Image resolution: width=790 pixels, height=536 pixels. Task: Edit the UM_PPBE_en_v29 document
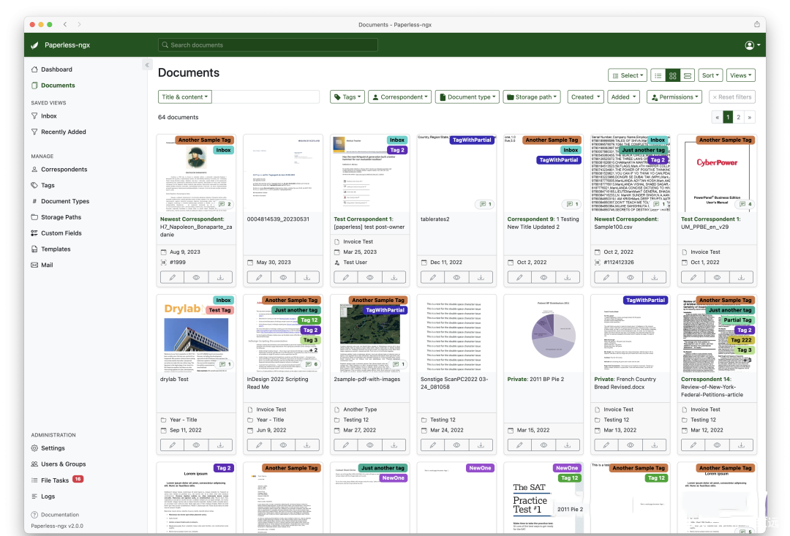(693, 278)
